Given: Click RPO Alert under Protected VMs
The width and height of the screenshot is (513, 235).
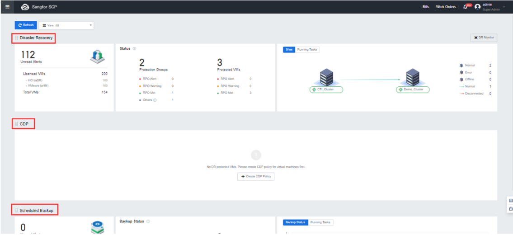Looking at the screenshot, I should pos(227,79).
